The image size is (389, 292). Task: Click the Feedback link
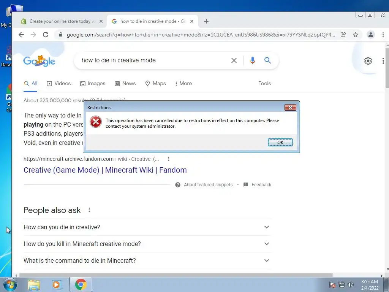pos(261,185)
